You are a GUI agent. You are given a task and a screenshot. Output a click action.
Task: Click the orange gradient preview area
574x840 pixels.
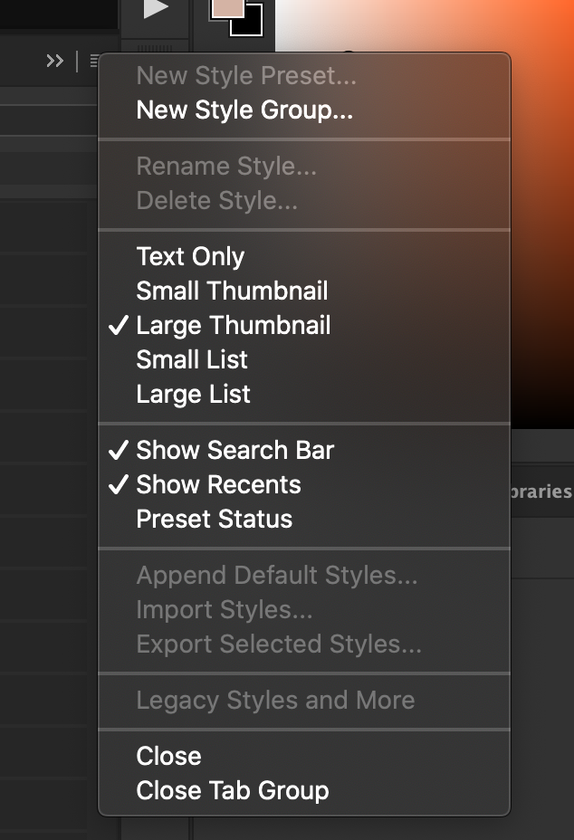coord(543,226)
